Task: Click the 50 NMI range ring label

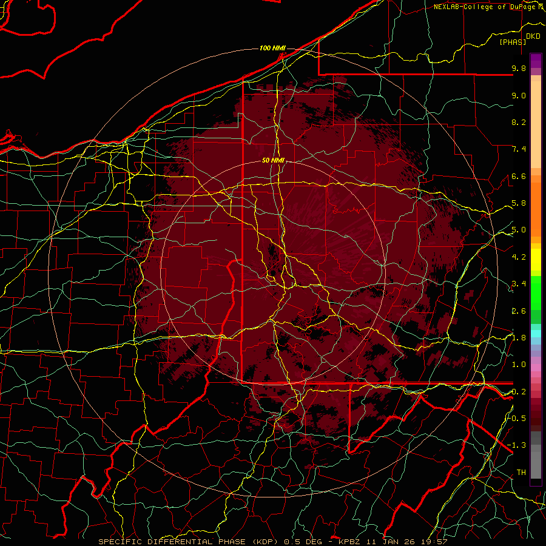Action: [274, 161]
